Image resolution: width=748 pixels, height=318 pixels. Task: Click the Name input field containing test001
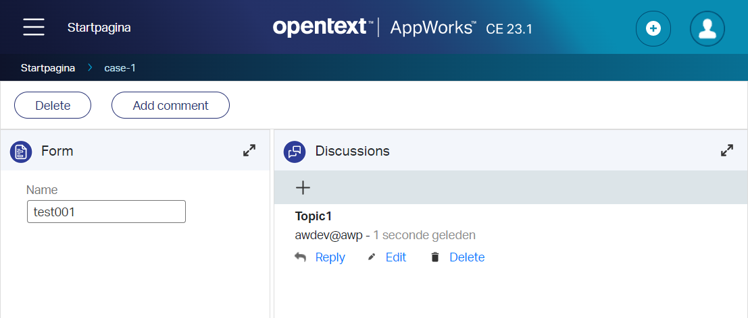[106, 212]
